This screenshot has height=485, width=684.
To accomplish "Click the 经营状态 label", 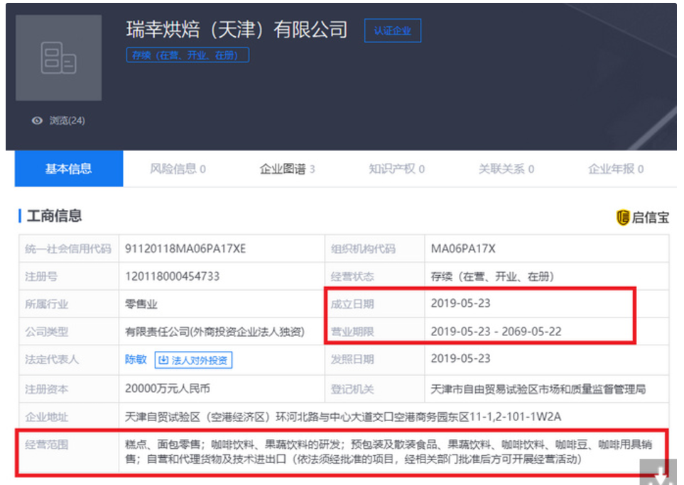I will click(x=352, y=277).
